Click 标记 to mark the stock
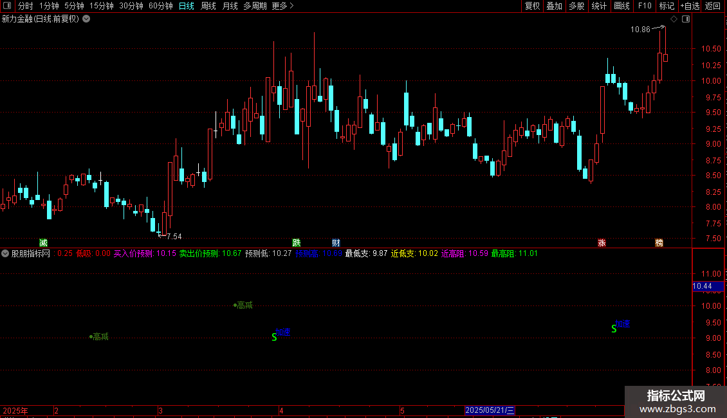 coord(667,6)
